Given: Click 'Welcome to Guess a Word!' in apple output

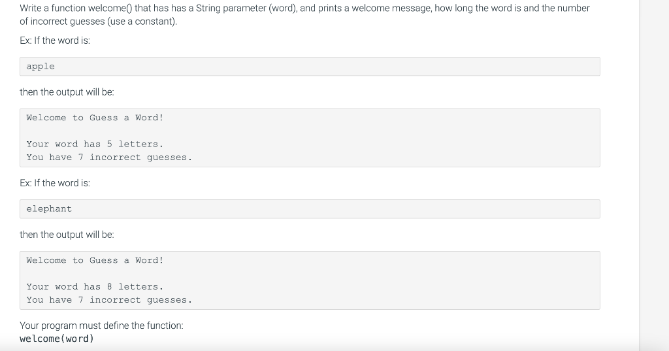Looking at the screenshot, I should (95, 118).
